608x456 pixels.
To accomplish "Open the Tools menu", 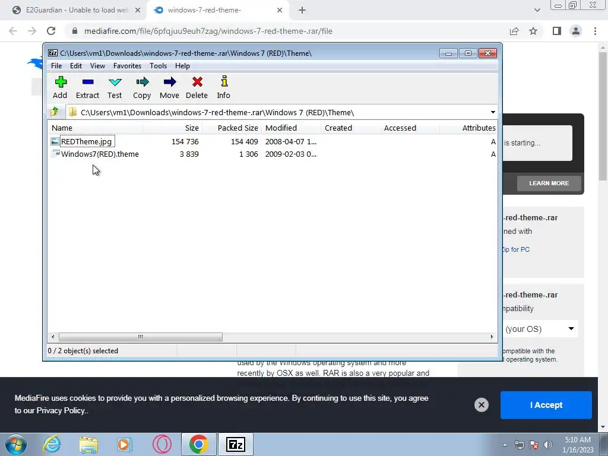I will tap(158, 66).
